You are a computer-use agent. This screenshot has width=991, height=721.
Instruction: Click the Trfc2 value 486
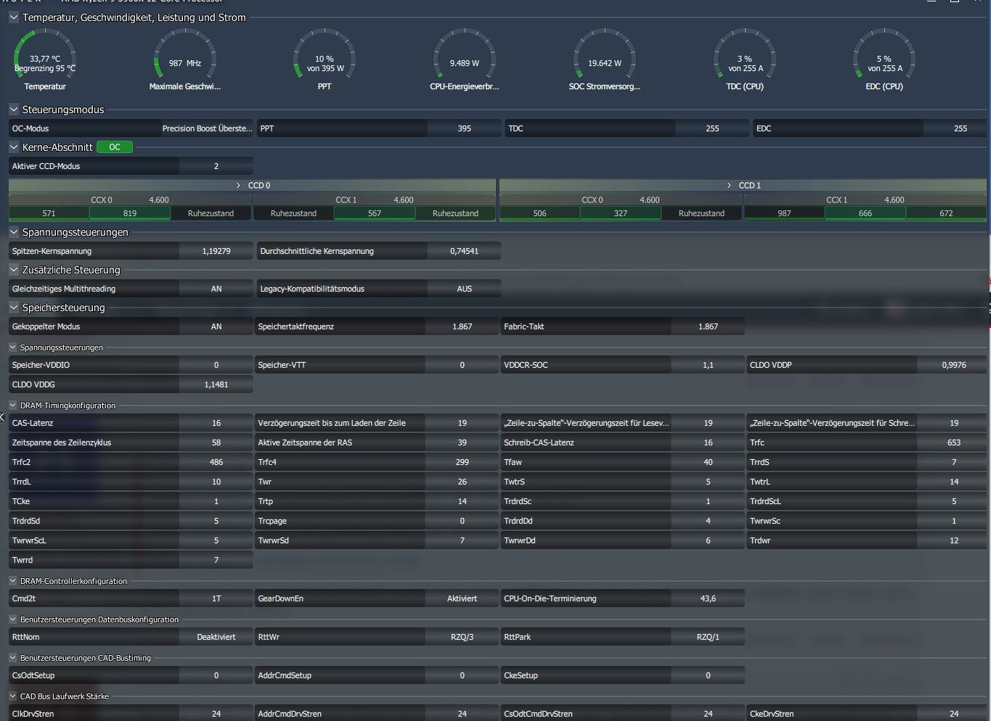[x=216, y=462]
